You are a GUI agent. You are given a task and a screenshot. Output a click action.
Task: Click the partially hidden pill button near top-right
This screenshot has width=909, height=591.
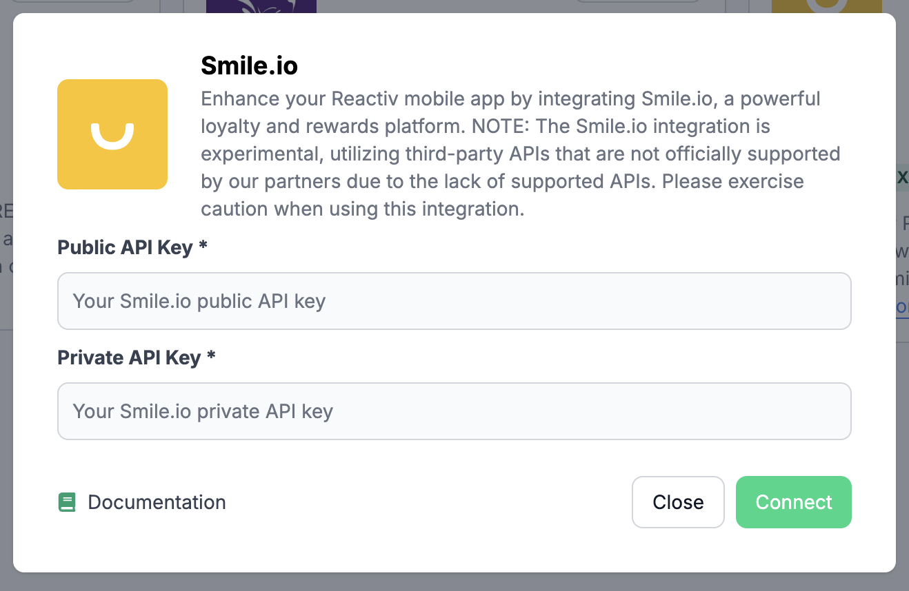(x=638, y=2)
